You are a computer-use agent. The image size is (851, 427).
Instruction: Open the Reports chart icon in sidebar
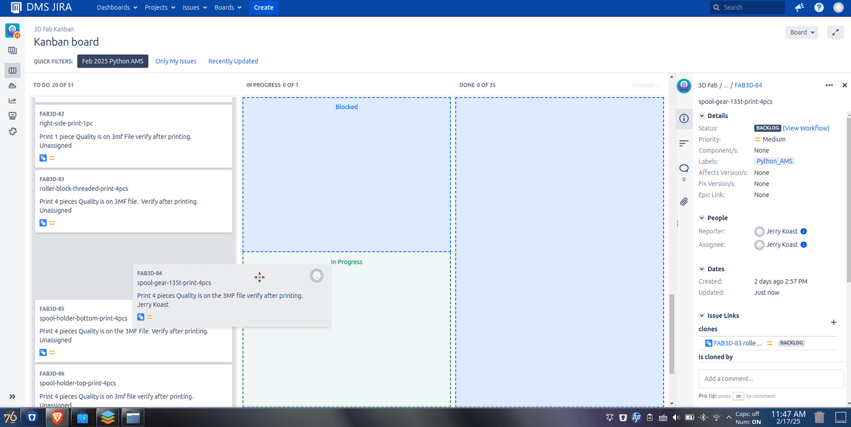[12, 101]
